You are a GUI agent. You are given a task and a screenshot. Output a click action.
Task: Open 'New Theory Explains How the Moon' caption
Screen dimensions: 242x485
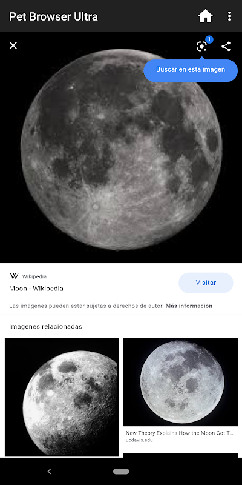[x=179, y=433]
